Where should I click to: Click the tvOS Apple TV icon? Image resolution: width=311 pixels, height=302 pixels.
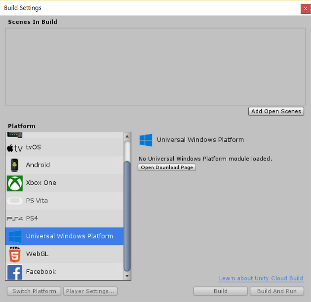point(15,148)
